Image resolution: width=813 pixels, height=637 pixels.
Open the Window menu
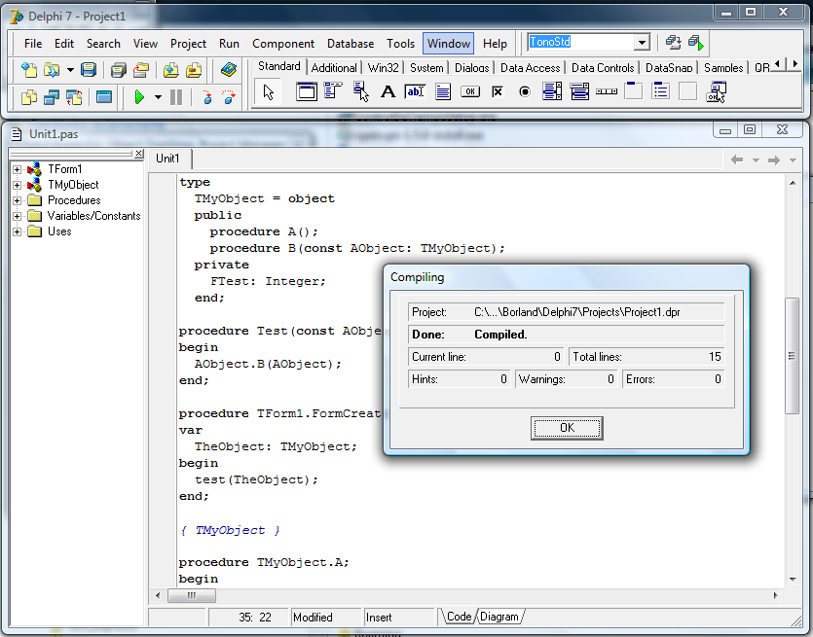(x=449, y=44)
